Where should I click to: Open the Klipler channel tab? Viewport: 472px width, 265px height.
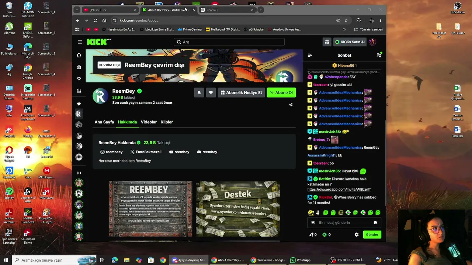click(x=167, y=122)
